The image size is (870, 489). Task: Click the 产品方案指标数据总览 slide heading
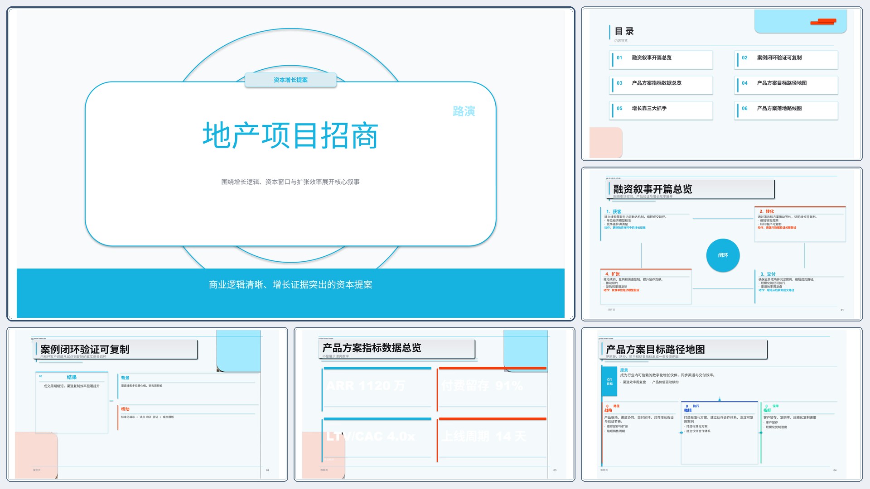[x=372, y=348]
